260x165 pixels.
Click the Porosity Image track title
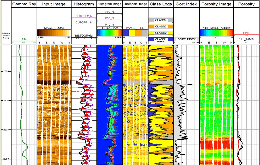click(x=216, y=4)
